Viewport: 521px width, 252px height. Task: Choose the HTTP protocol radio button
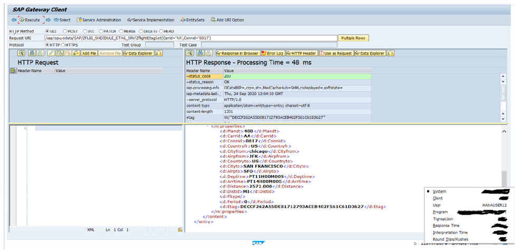click(x=47, y=45)
